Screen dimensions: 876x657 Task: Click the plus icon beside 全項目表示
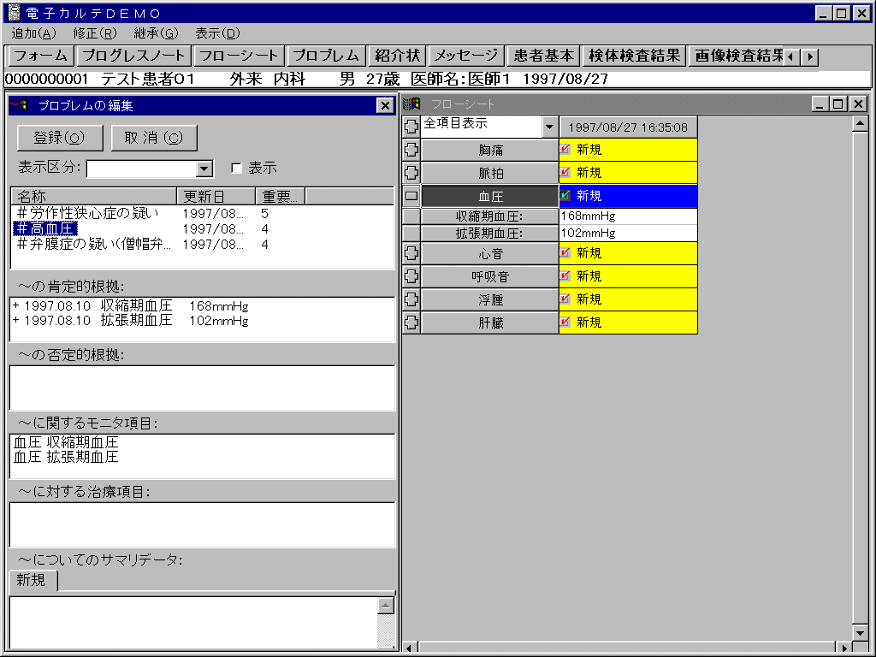coord(411,127)
